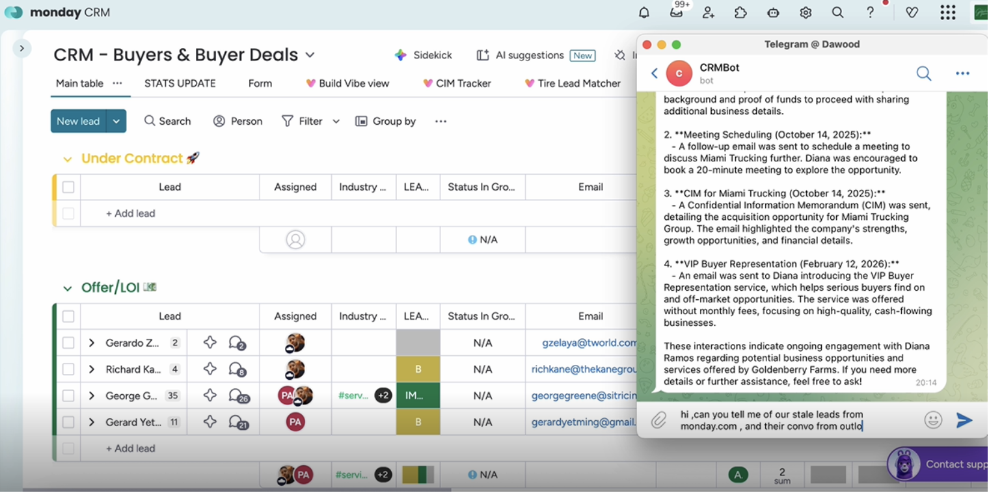Tick the Gerard Yet... lead checkbox
The width and height of the screenshot is (989, 493).
point(68,422)
